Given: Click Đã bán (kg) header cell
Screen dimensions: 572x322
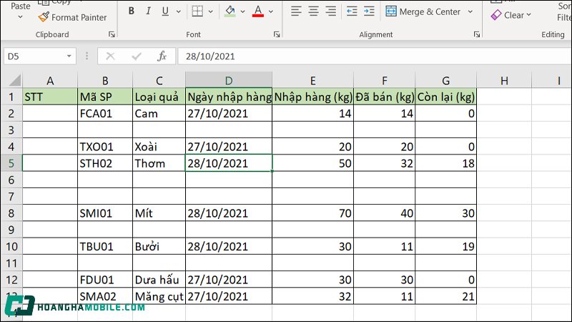Looking at the screenshot, I should [385, 97].
